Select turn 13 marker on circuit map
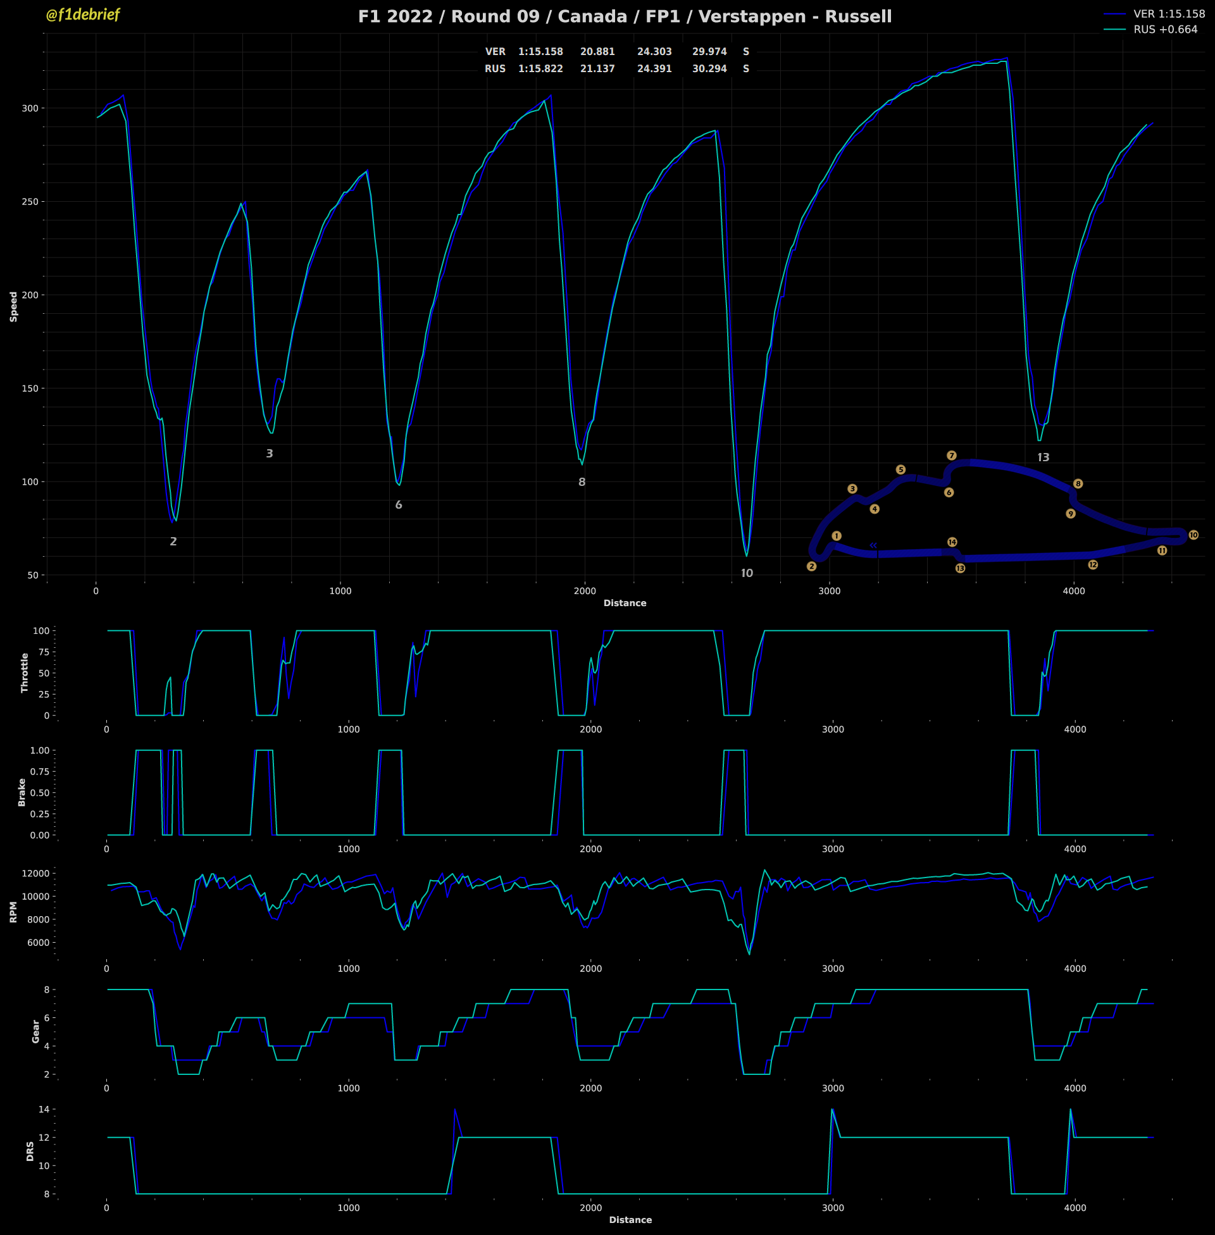This screenshot has height=1235, width=1215. point(960,568)
